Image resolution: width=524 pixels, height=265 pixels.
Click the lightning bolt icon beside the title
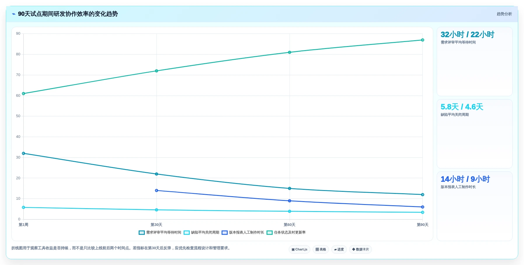click(14, 14)
